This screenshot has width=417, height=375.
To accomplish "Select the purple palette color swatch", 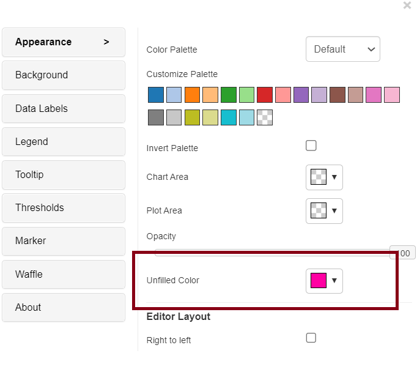I will [301, 95].
